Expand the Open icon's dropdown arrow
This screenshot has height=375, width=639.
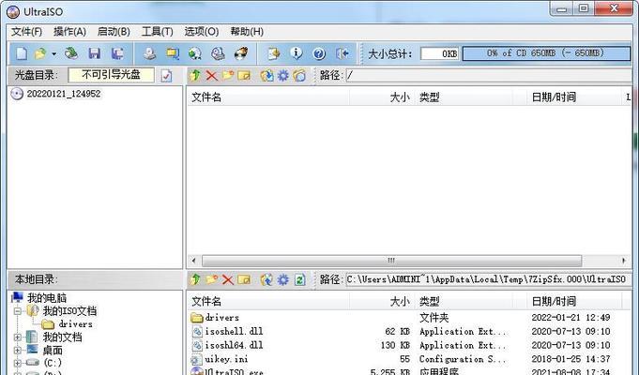53,53
